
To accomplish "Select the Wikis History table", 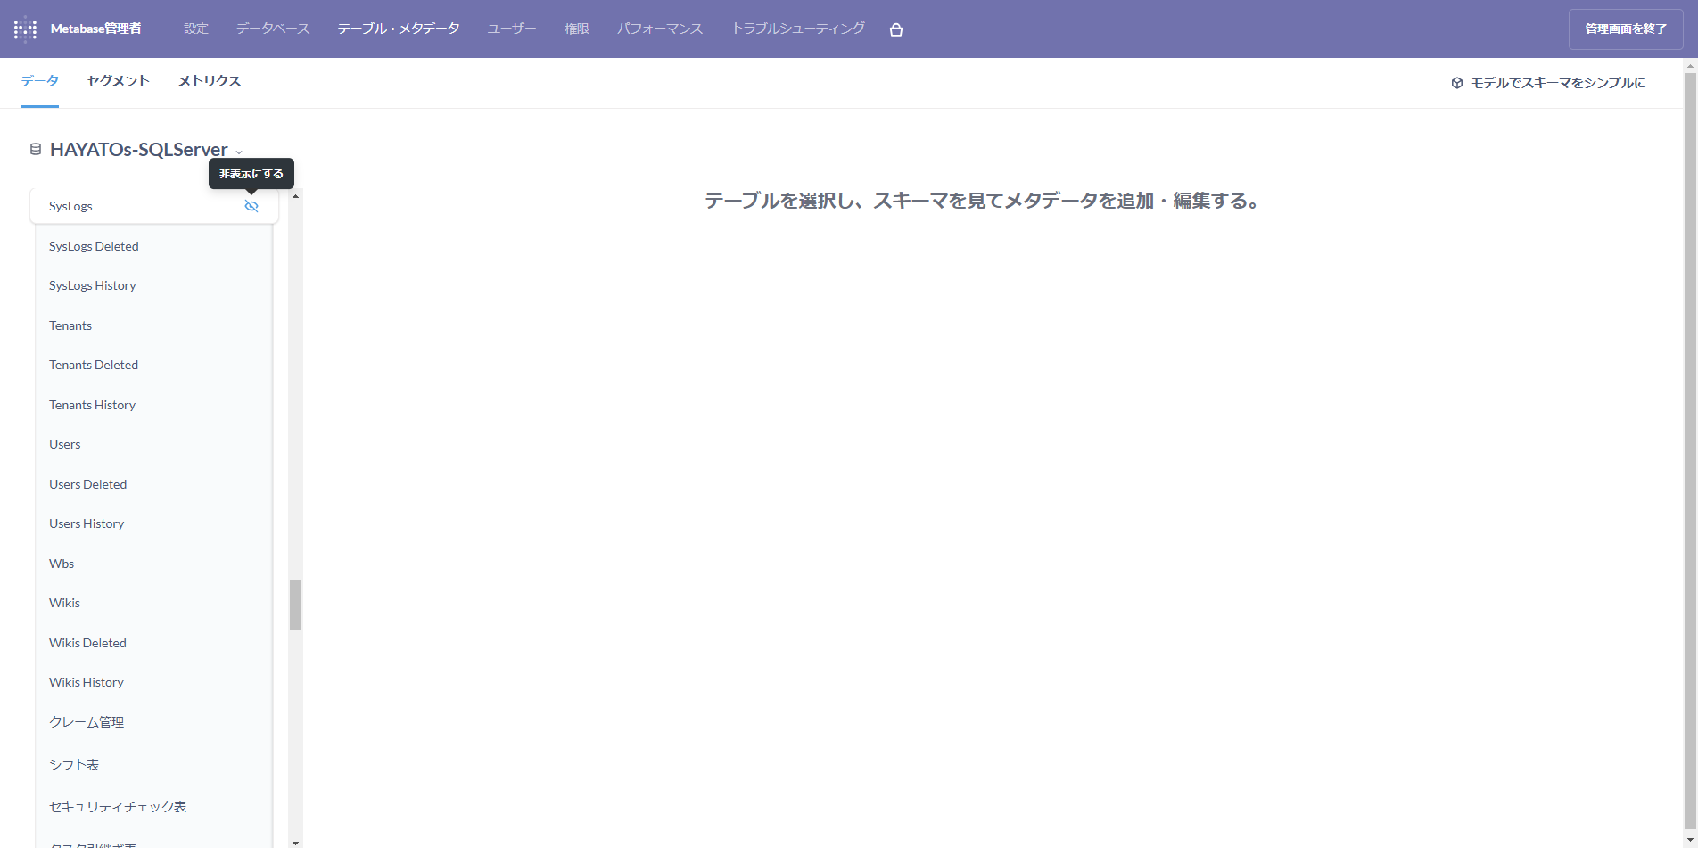I will point(154,682).
